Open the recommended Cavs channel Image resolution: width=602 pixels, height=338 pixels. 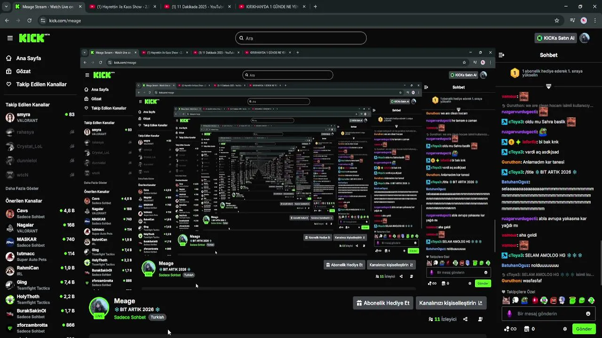click(x=40, y=214)
